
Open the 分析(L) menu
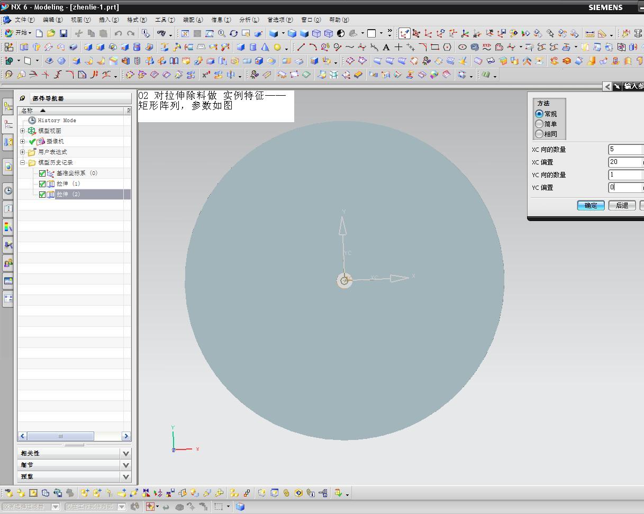tap(249, 20)
